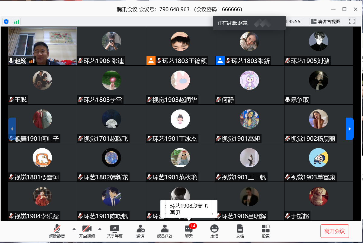Click 离开会议 to leave meeting
Screen dimensions: 363x243
click(335, 231)
